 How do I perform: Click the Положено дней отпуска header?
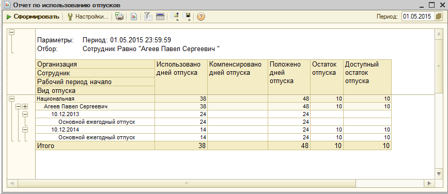[x=289, y=77]
